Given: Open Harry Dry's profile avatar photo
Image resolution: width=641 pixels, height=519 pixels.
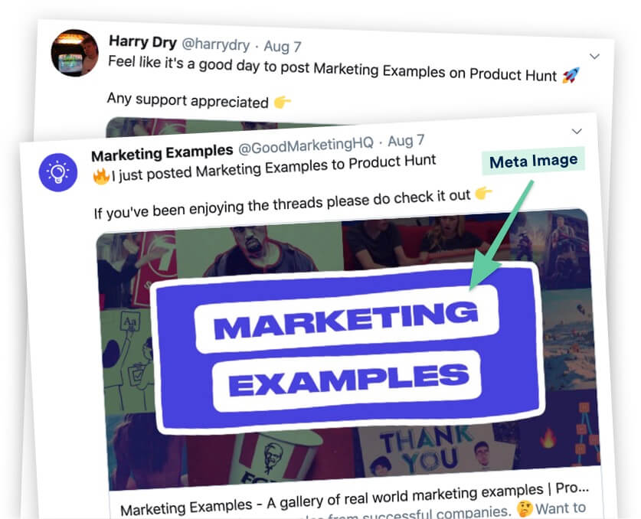Looking at the screenshot, I should coord(74,53).
